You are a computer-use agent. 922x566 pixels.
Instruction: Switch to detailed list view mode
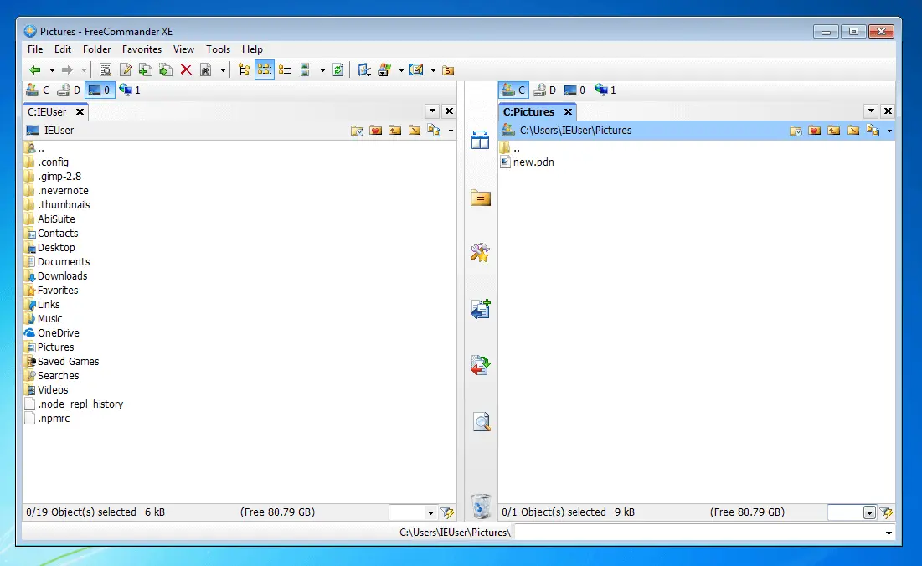coord(284,70)
